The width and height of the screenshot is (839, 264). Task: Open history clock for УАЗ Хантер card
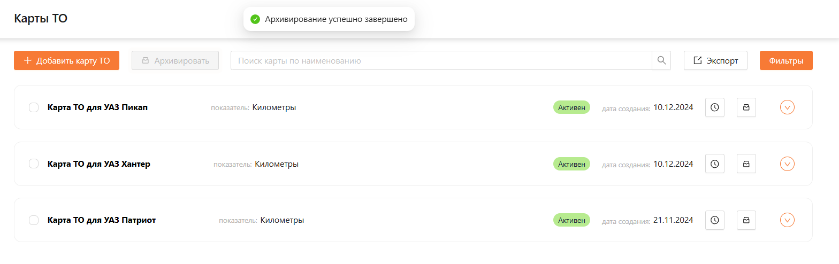point(714,164)
